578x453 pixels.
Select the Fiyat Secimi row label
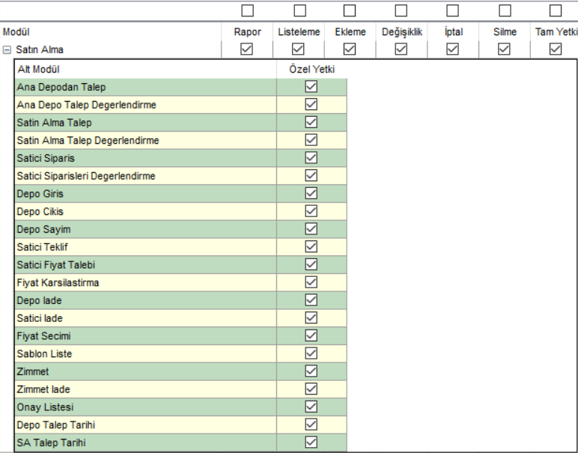tap(43, 336)
